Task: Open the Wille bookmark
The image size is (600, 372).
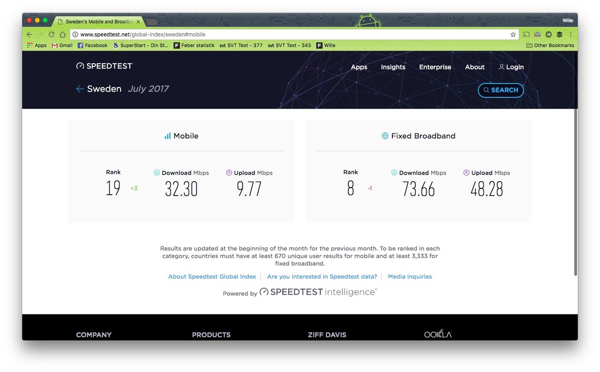Action: [x=326, y=45]
